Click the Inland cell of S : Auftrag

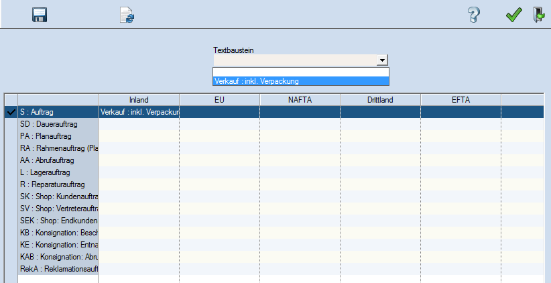point(139,112)
